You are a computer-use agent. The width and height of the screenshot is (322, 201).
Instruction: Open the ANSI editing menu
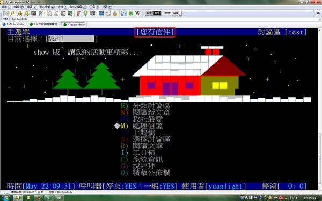click(78, 7)
